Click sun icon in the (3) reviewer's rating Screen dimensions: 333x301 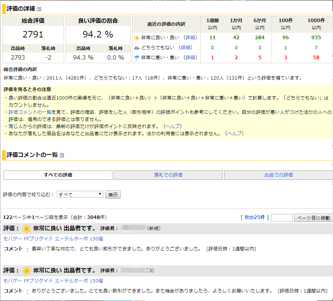tap(26, 271)
